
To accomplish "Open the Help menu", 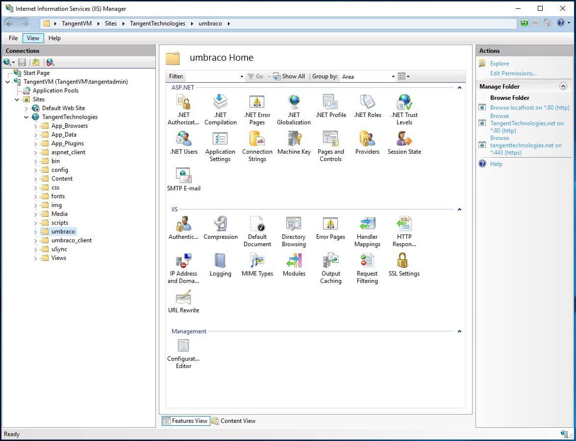I will (x=54, y=38).
